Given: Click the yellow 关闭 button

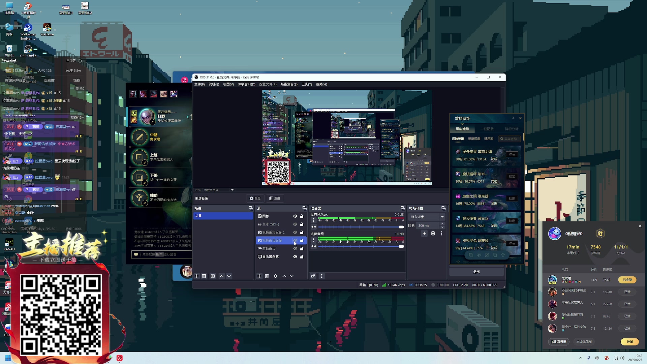Looking at the screenshot, I should pos(629,342).
